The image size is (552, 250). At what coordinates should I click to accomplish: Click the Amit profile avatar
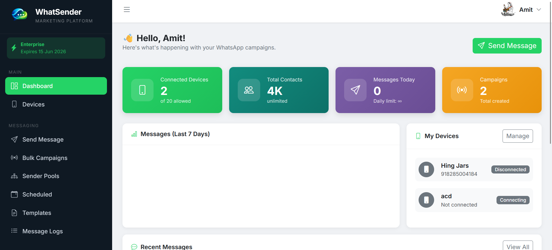point(508,9)
